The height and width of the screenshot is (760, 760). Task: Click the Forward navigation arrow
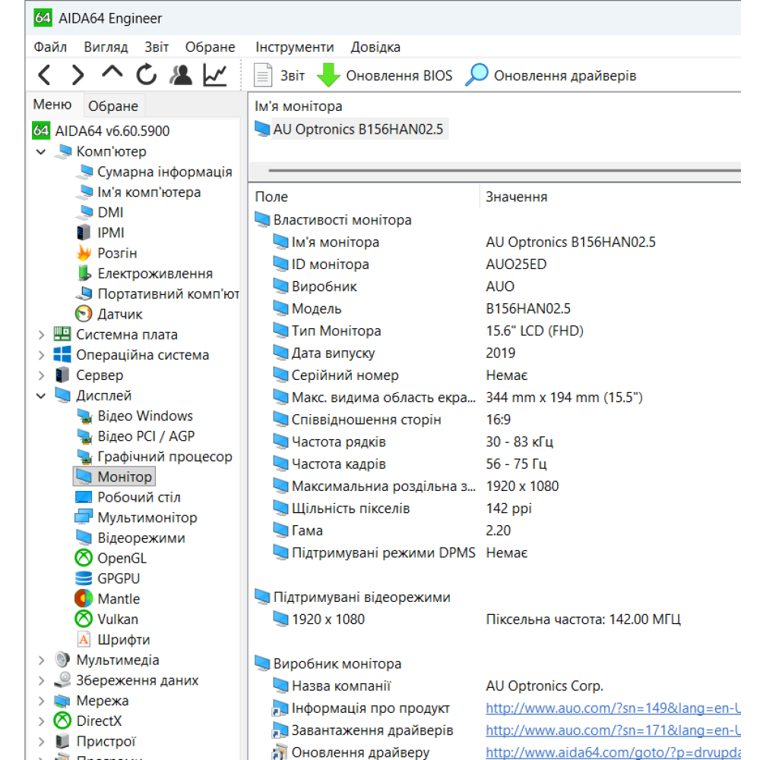pos(78,75)
